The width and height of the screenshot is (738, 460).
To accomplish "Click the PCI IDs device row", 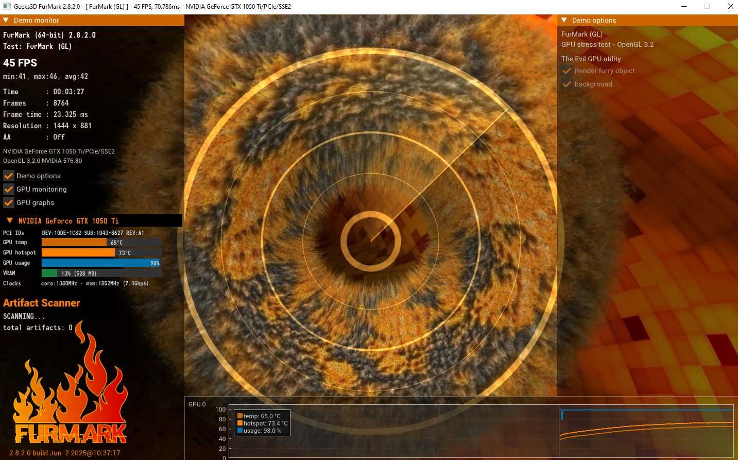I will click(74, 233).
